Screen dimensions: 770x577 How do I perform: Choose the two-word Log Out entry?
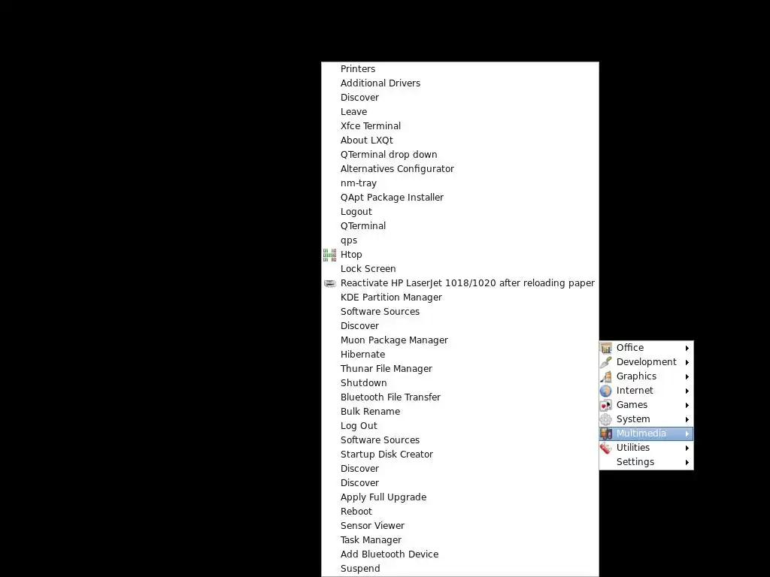click(x=460, y=425)
